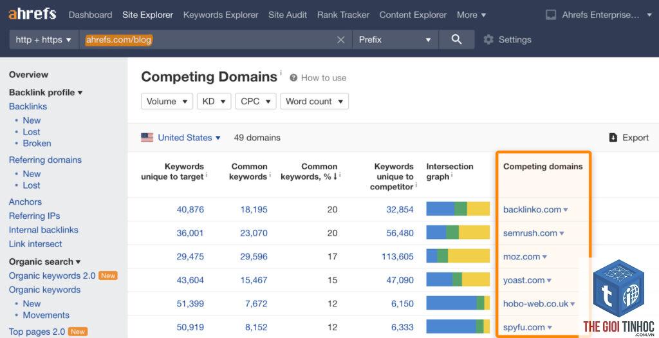Sort by Common keywords, % column
Image resolution: width=659 pixels, height=338 pixels.
(309, 171)
